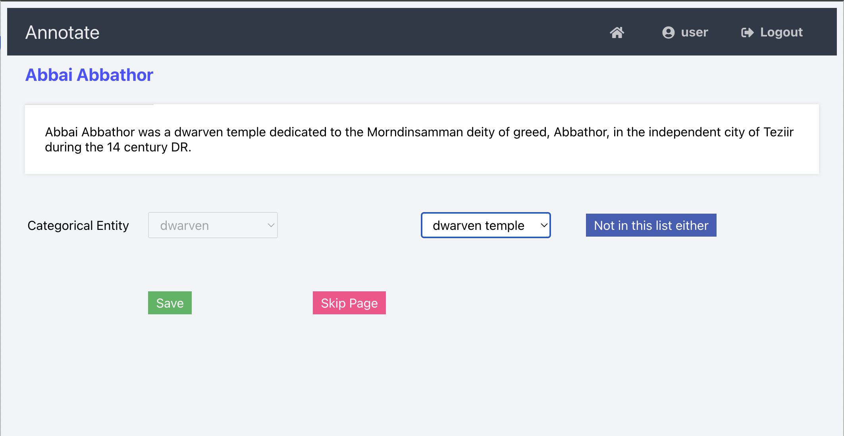Save the annotation
Screen dimensions: 844x436
coord(170,303)
